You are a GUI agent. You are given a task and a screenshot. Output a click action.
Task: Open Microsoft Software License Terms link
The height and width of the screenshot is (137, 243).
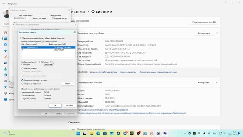tap(132, 113)
